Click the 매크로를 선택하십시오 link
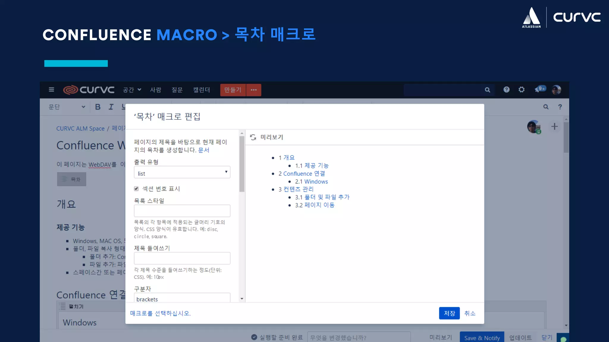Image resolution: width=609 pixels, height=342 pixels. (x=160, y=313)
